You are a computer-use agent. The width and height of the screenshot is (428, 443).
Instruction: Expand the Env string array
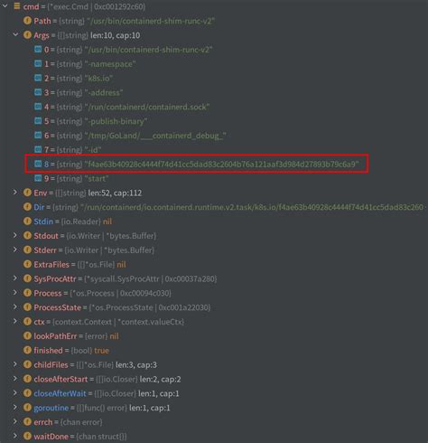tap(14, 193)
